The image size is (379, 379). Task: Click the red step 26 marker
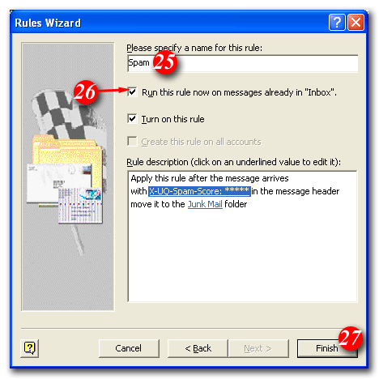(85, 92)
